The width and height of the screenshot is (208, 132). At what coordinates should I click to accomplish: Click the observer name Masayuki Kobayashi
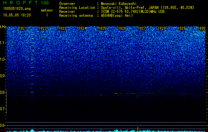(x=119, y=4)
